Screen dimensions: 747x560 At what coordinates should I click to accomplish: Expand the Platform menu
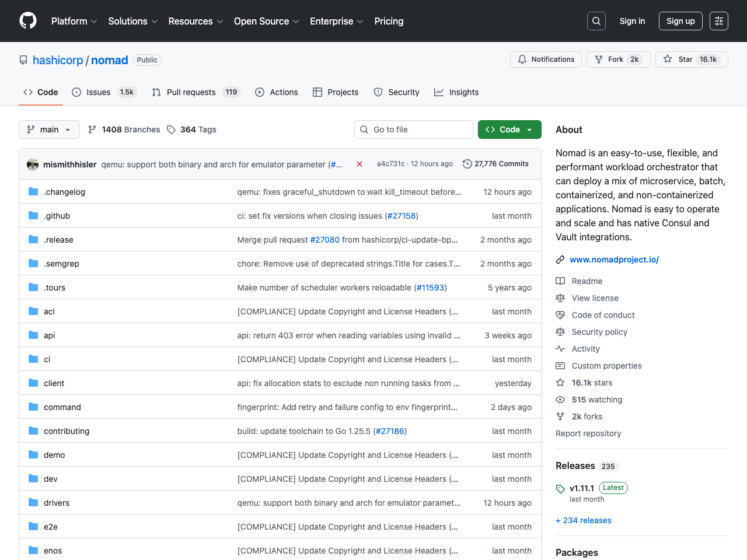(x=74, y=21)
